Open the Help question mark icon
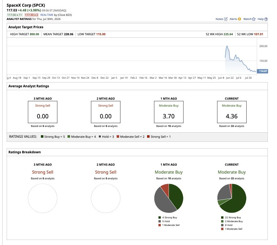This screenshot has width=277, height=245. point(266,19)
